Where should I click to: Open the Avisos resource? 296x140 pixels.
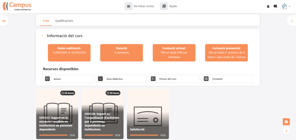tap(69, 79)
